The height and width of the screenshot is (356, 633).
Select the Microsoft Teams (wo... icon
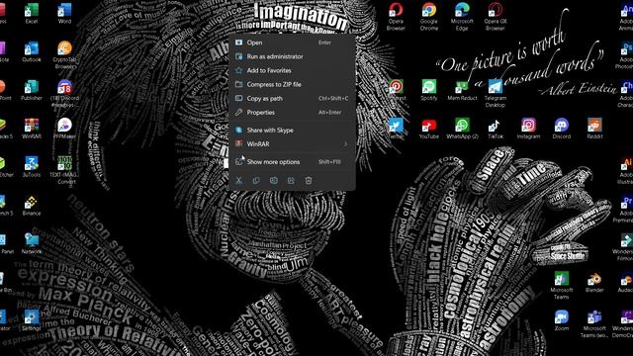tap(594, 323)
